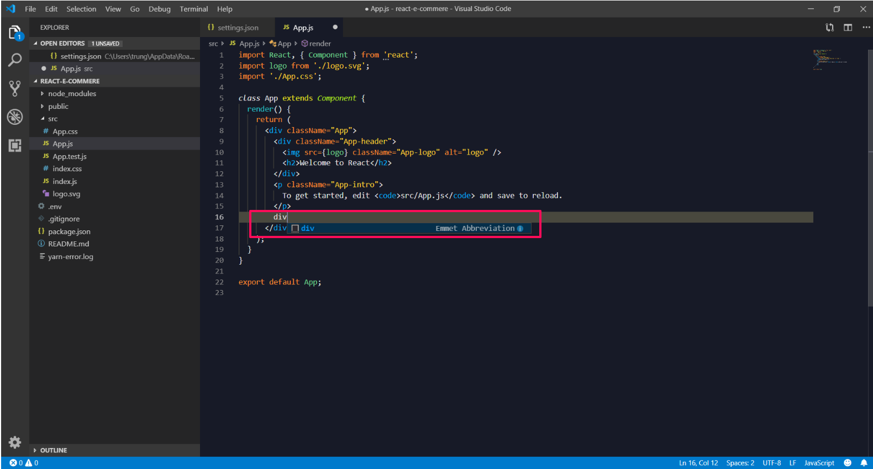Open the Manage gear settings icon
Screen dimensions: 873x469
[x=15, y=442]
